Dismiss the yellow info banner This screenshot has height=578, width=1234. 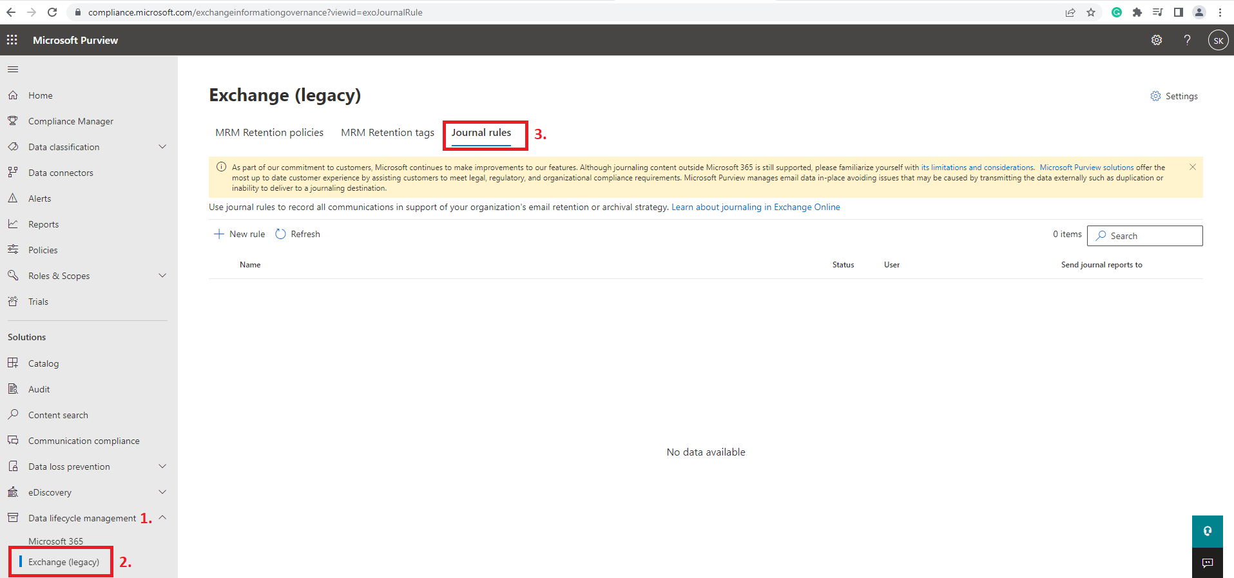pyautogui.click(x=1193, y=167)
